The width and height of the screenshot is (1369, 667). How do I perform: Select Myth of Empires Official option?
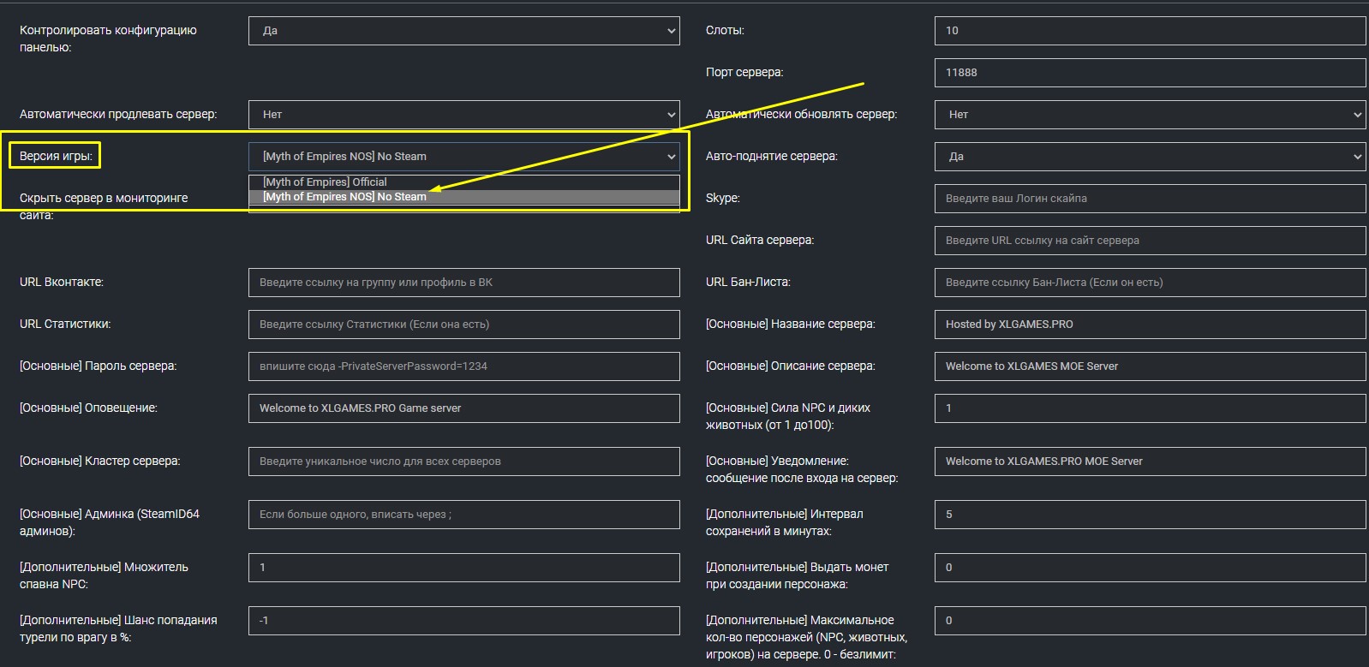pos(326,182)
